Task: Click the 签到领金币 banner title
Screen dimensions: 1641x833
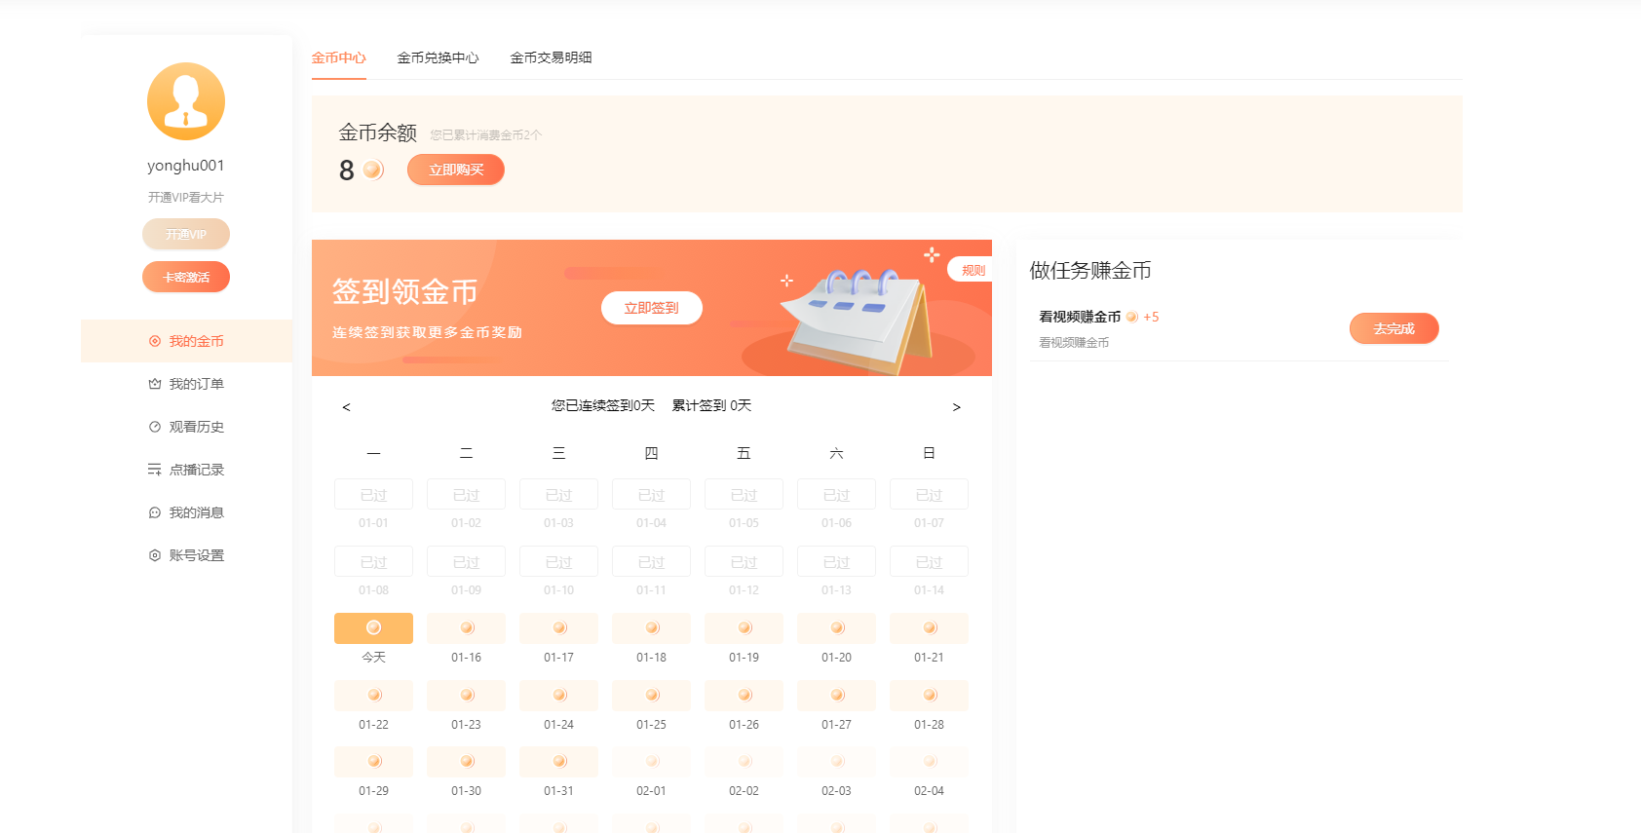Action: [404, 291]
